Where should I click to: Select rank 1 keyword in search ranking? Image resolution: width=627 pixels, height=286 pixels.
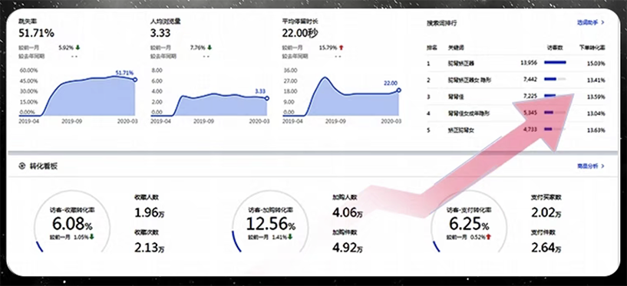461,63
